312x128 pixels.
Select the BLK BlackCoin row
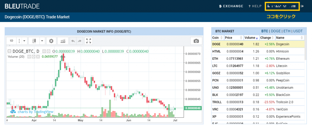[258, 95]
